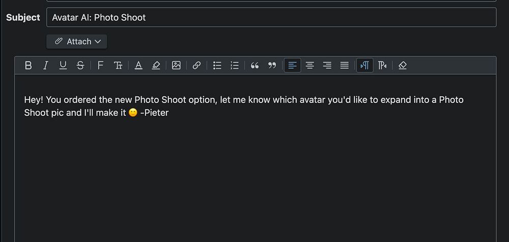
Task: Center align text
Action: (x=310, y=65)
